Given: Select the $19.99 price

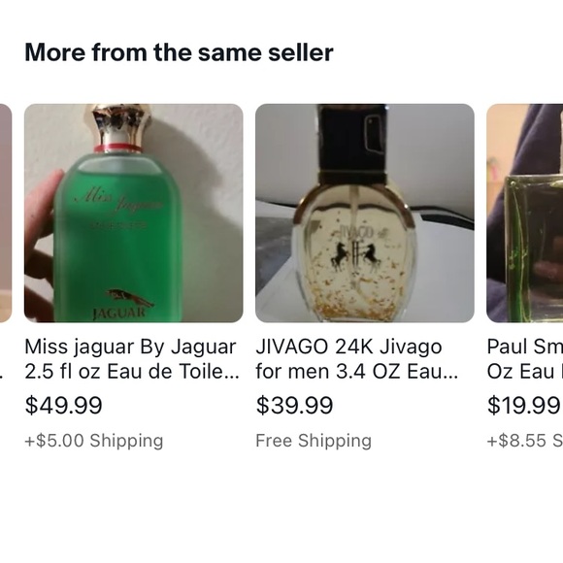Looking at the screenshot, I should point(524,405).
